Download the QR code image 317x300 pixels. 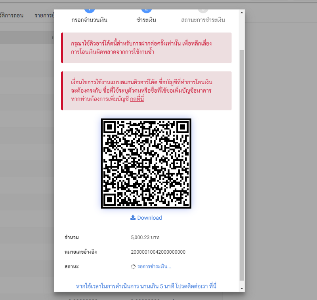tap(146, 218)
